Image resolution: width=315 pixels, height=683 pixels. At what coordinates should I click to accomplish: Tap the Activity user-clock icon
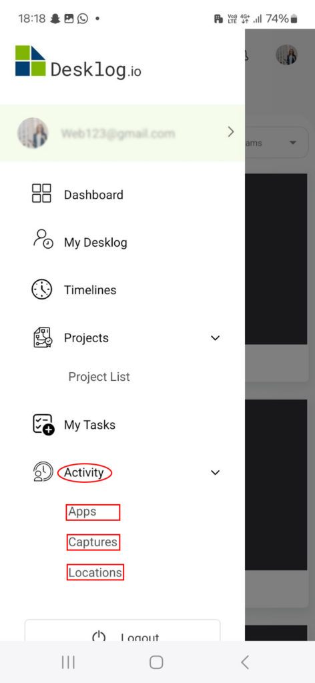pos(43,472)
